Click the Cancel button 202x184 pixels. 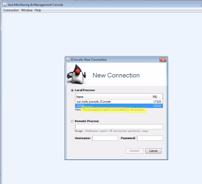point(153,151)
